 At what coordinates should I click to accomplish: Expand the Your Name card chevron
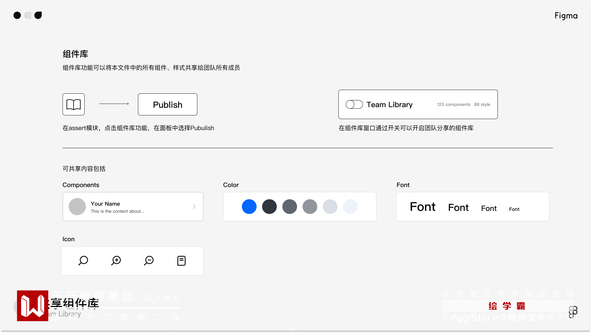pos(194,207)
